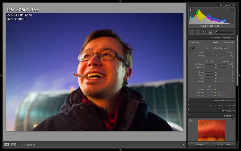Toggle the Gradationskurve panel switch
Screen dimensions: 241x151
pos(189,101)
